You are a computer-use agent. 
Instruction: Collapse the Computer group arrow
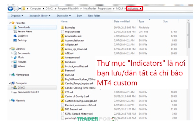pyautogui.click(x=10, y=83)
